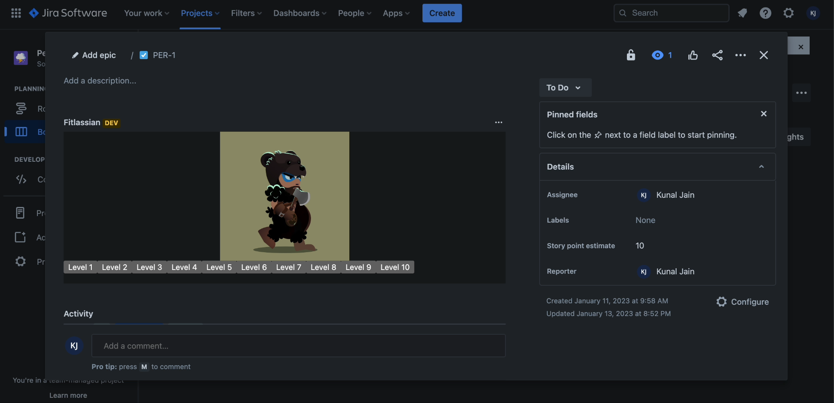Select the Level 8 tab

(323, 267)
